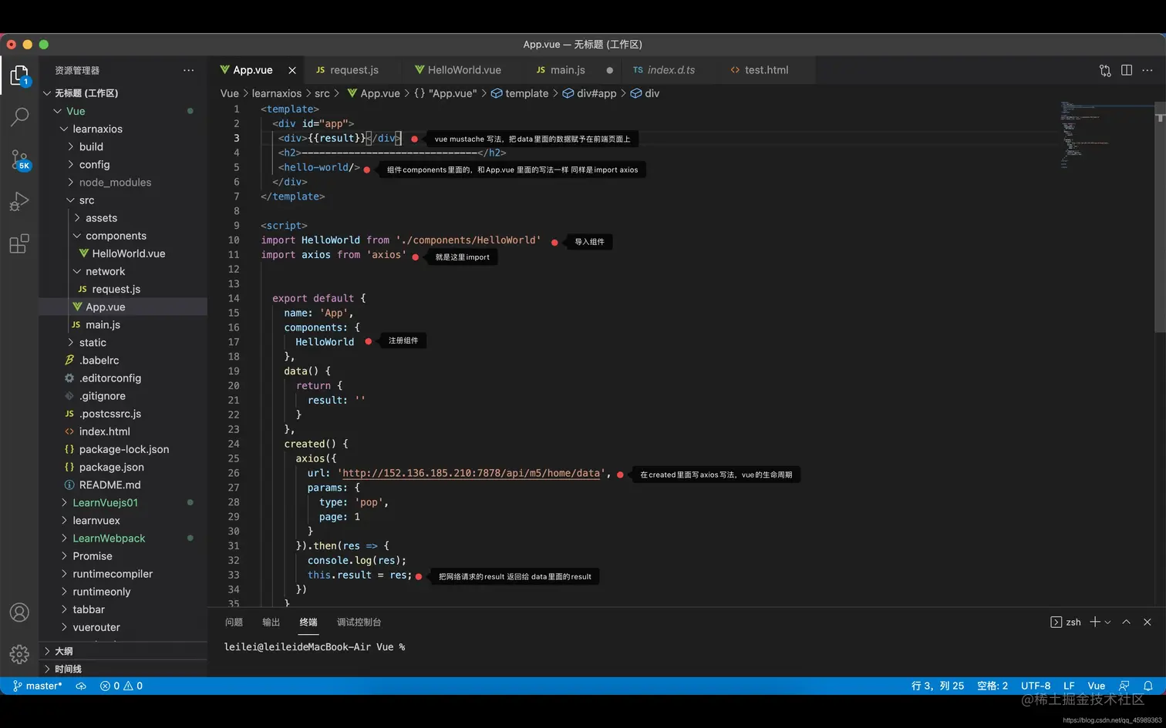Click the feedback icon in status bar
Screen dimensions: 1166x728
[x=1124, y=686]
